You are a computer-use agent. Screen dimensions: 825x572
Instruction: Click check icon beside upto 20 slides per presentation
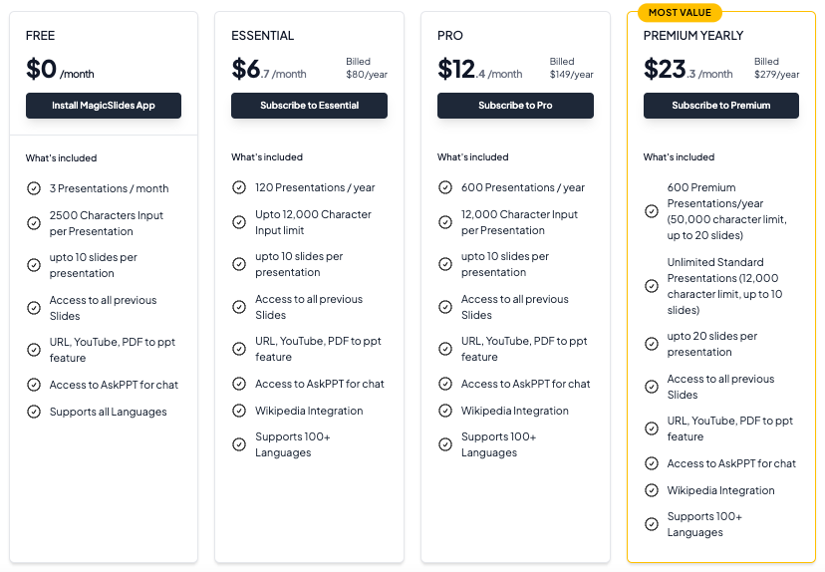tap(652, 344)
